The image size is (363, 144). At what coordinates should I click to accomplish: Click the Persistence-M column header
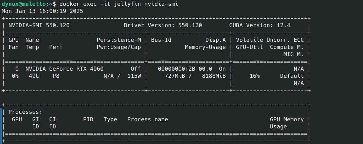(119, 40)
